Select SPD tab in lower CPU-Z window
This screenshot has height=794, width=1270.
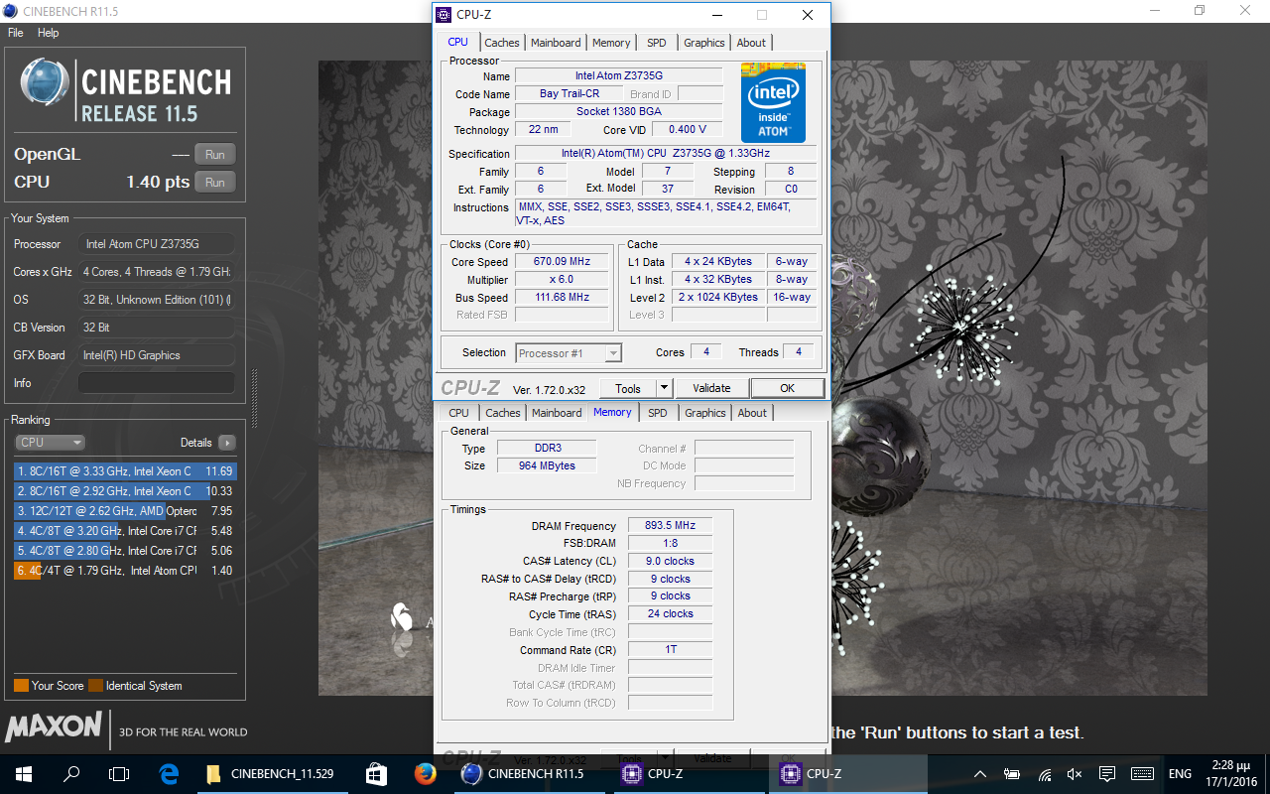tap(658, 413)
